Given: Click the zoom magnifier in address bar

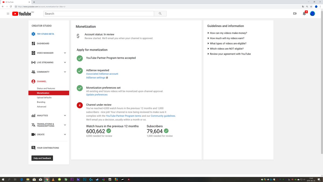Looking at the screenshot, I should pos(307,6).
